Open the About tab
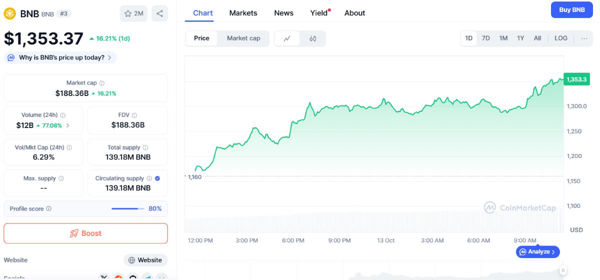600x280 pixels. pos(355,13)
